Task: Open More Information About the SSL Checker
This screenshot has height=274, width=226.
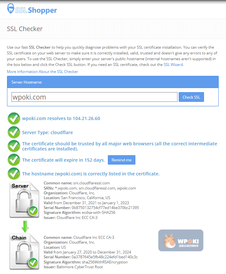Action: point(42,72)
